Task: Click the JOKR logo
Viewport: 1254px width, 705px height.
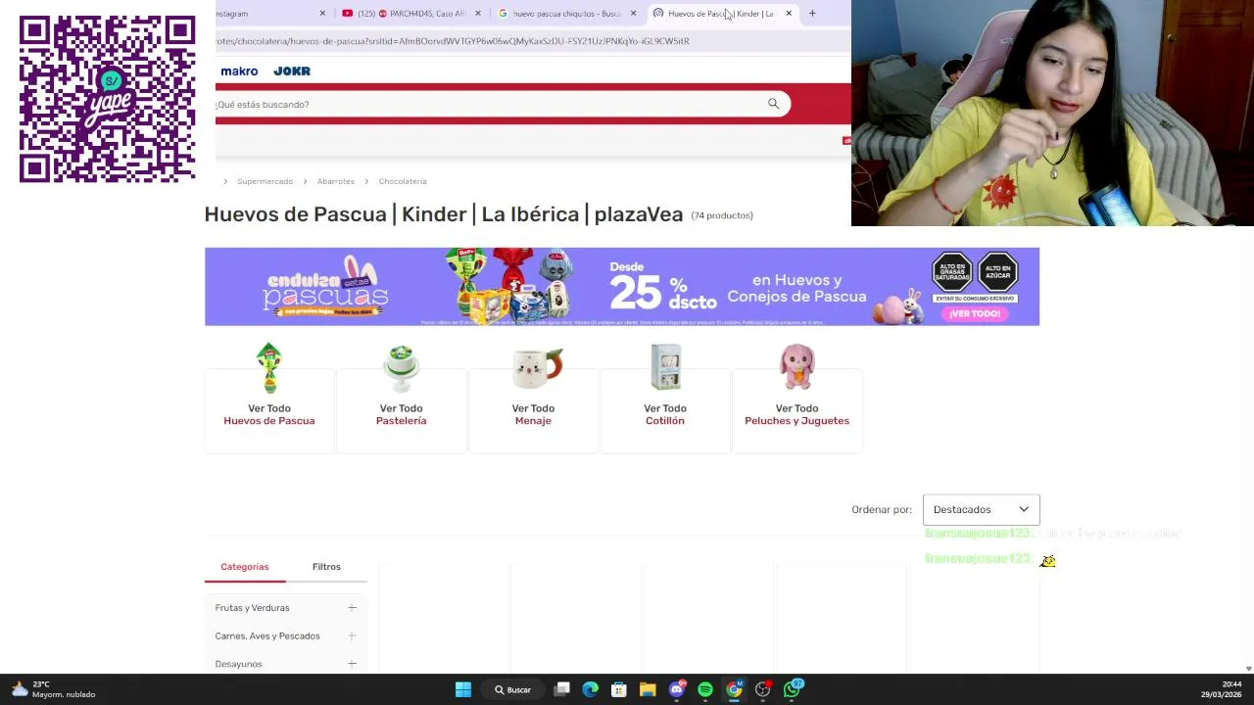Action: 292,71
